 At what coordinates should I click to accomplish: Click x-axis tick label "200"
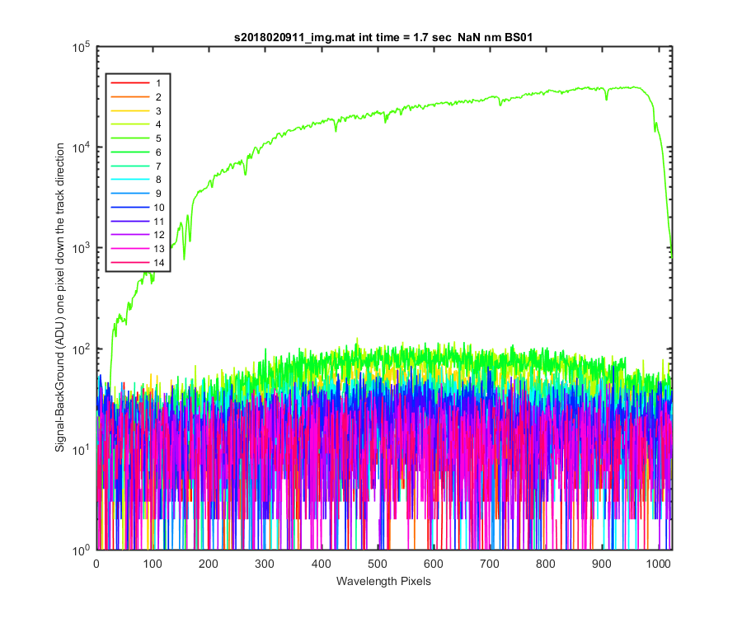click(x=209, y=564)
